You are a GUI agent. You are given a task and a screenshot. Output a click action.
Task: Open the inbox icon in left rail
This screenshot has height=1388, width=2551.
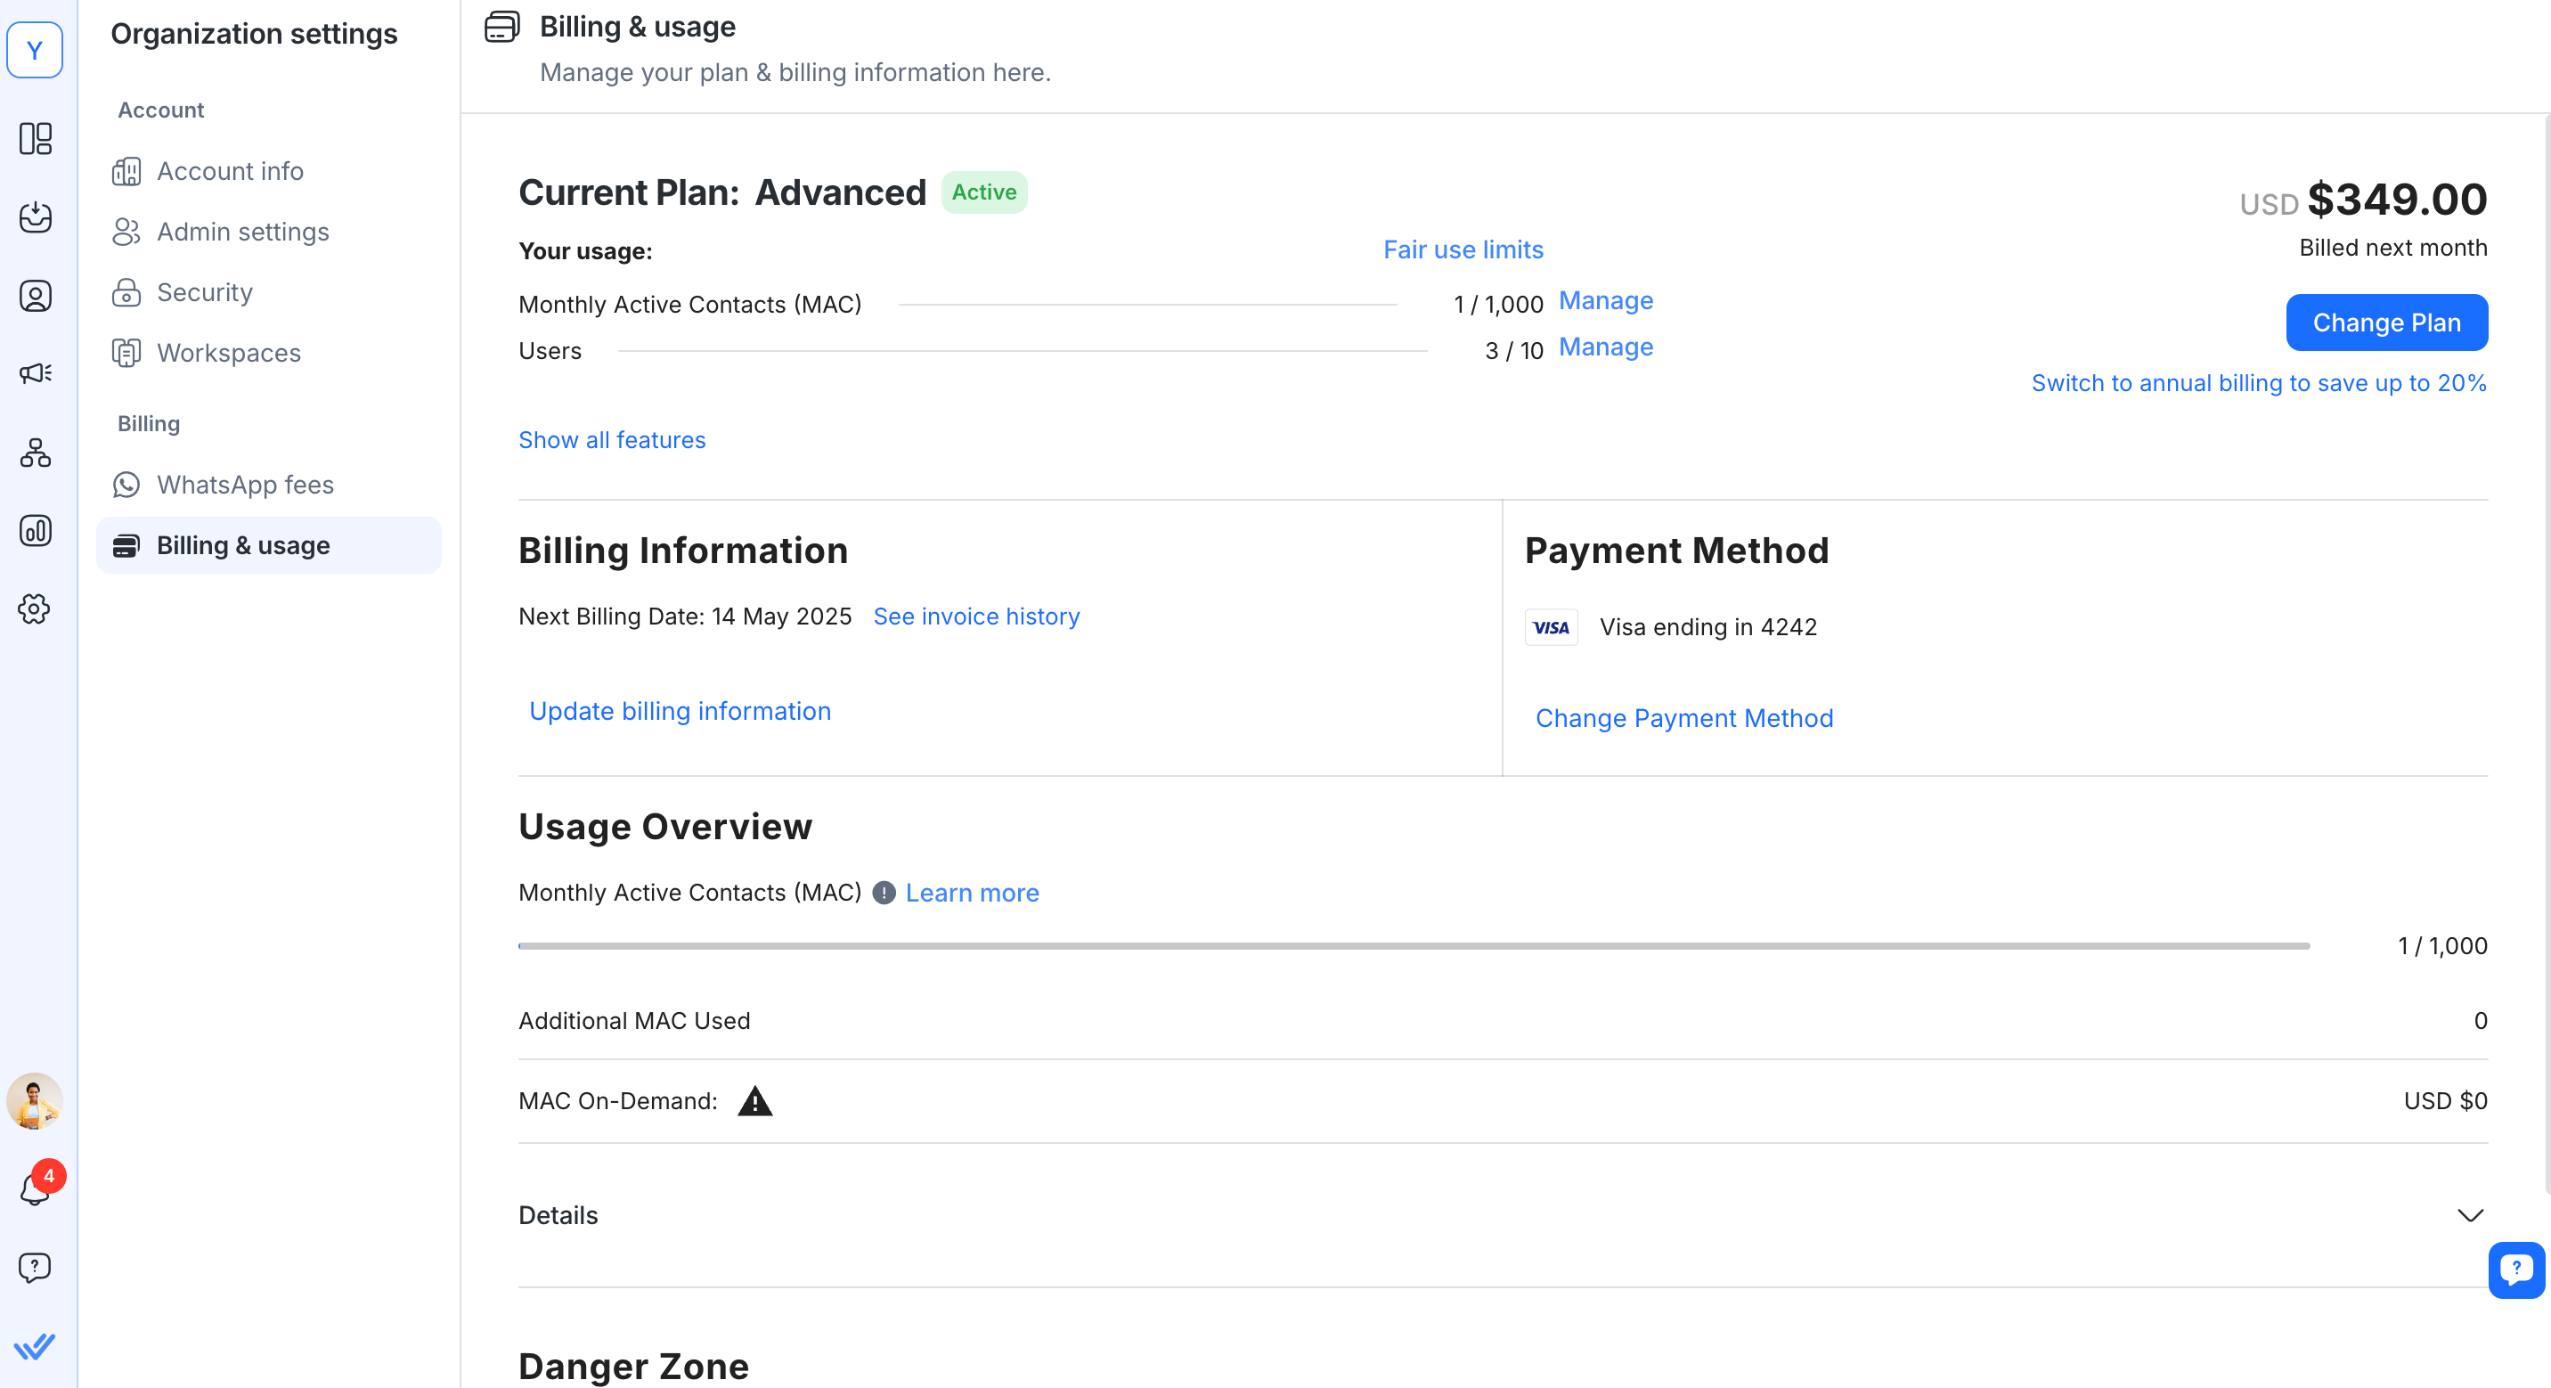(36, 217)
